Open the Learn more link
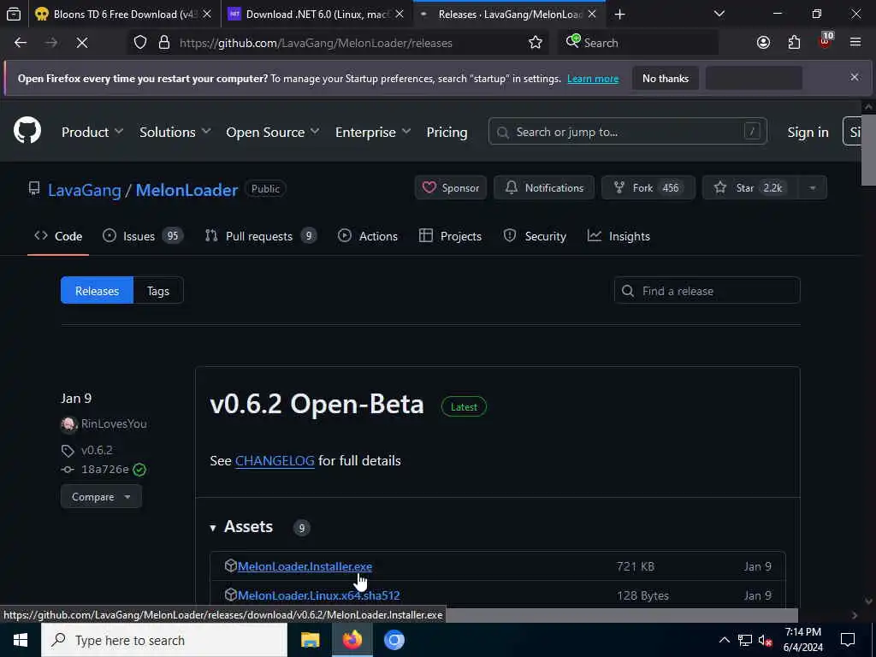 (x=593, y=79)
